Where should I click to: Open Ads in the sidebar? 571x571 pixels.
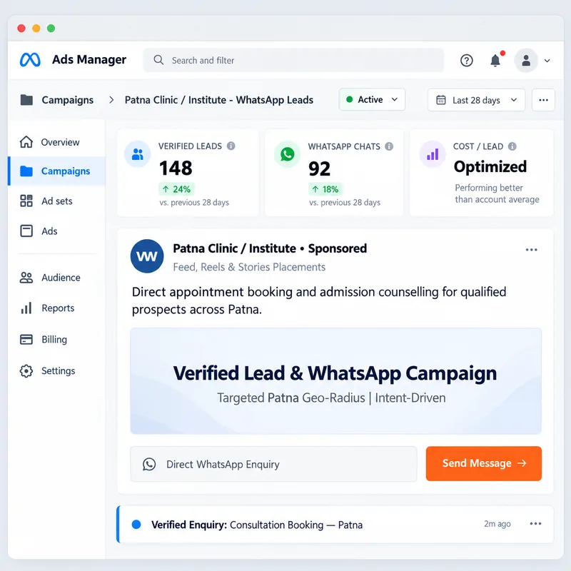coord(56,231)
